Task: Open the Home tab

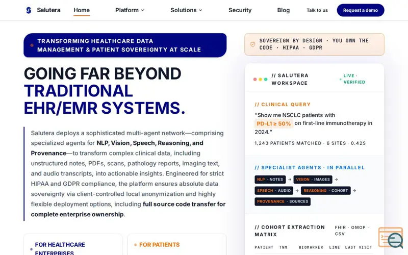Action: pyautogui.click(x=82, y=10)
